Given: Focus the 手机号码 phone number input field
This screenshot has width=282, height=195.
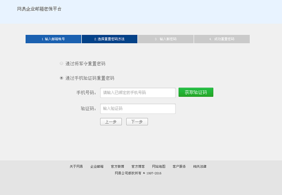Looking at the screenshot, I should click(138, 93).
